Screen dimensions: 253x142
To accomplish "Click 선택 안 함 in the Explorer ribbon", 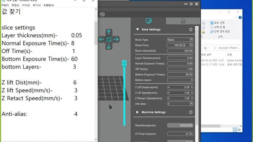I will click(218, 27).
